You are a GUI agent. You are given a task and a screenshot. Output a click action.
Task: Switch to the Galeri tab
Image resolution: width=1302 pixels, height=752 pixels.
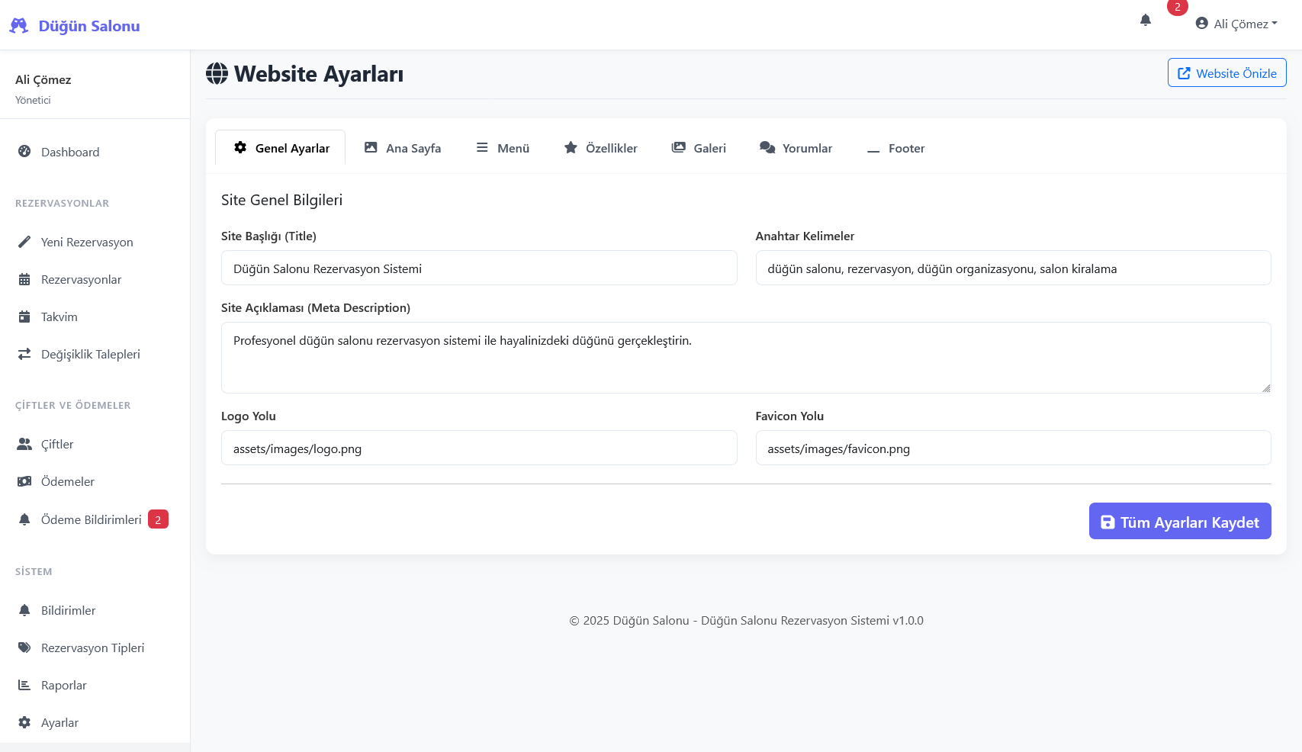click(699, 148)
